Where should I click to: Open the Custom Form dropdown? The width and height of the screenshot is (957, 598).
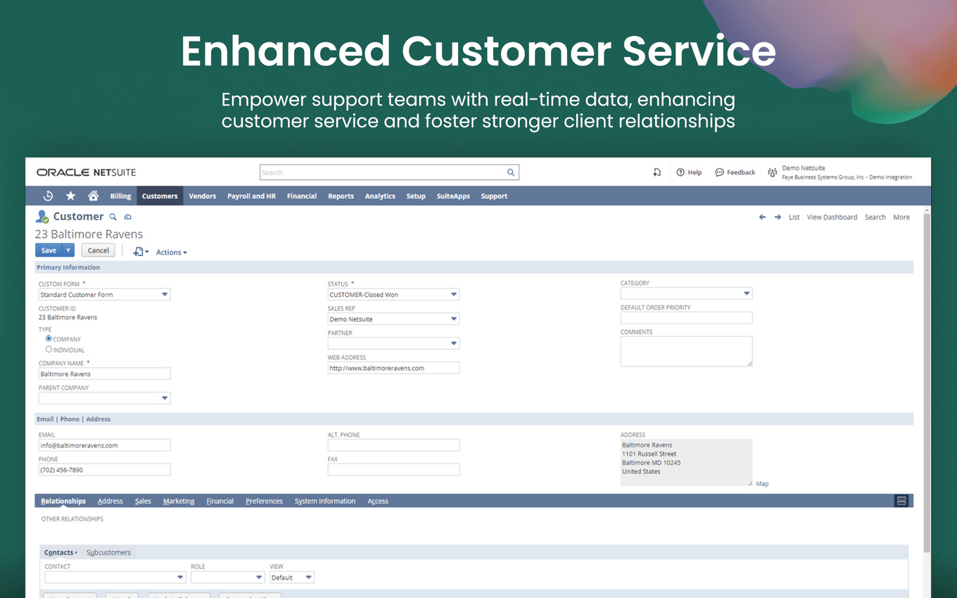(x=165, y=295)
